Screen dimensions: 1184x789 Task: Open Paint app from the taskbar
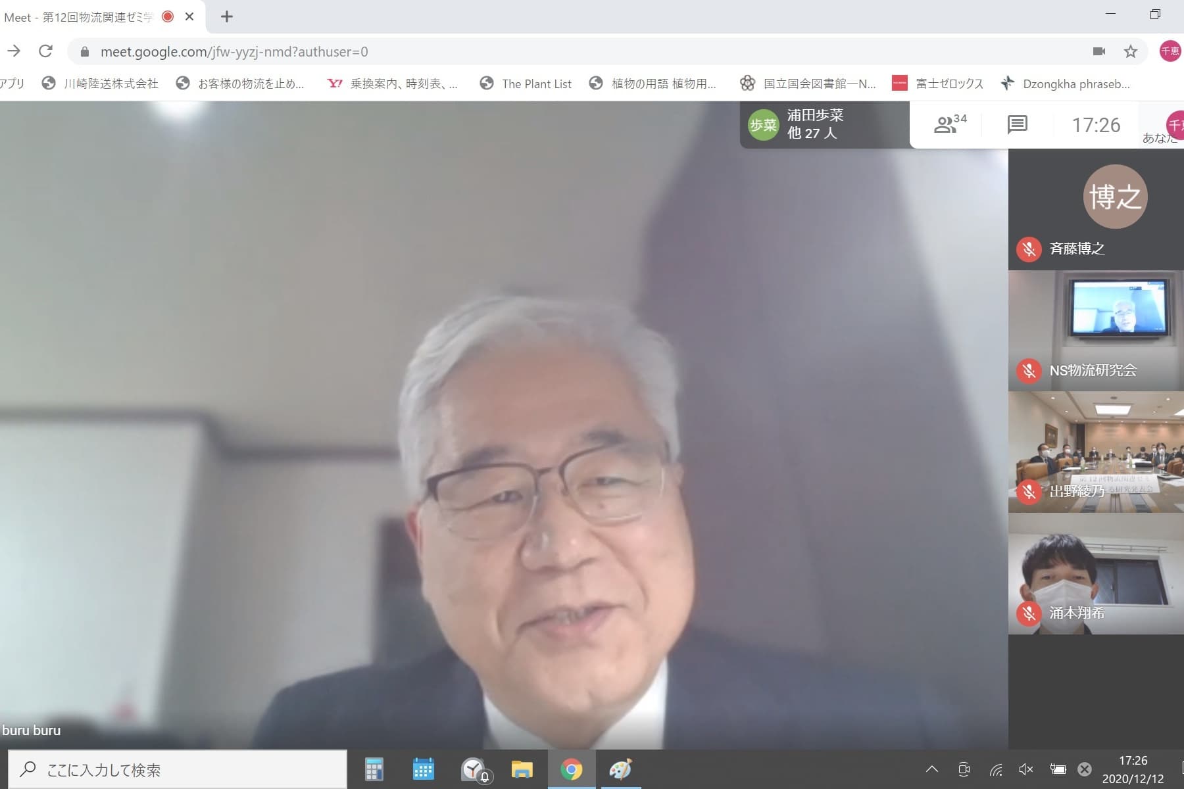point(620,769)
